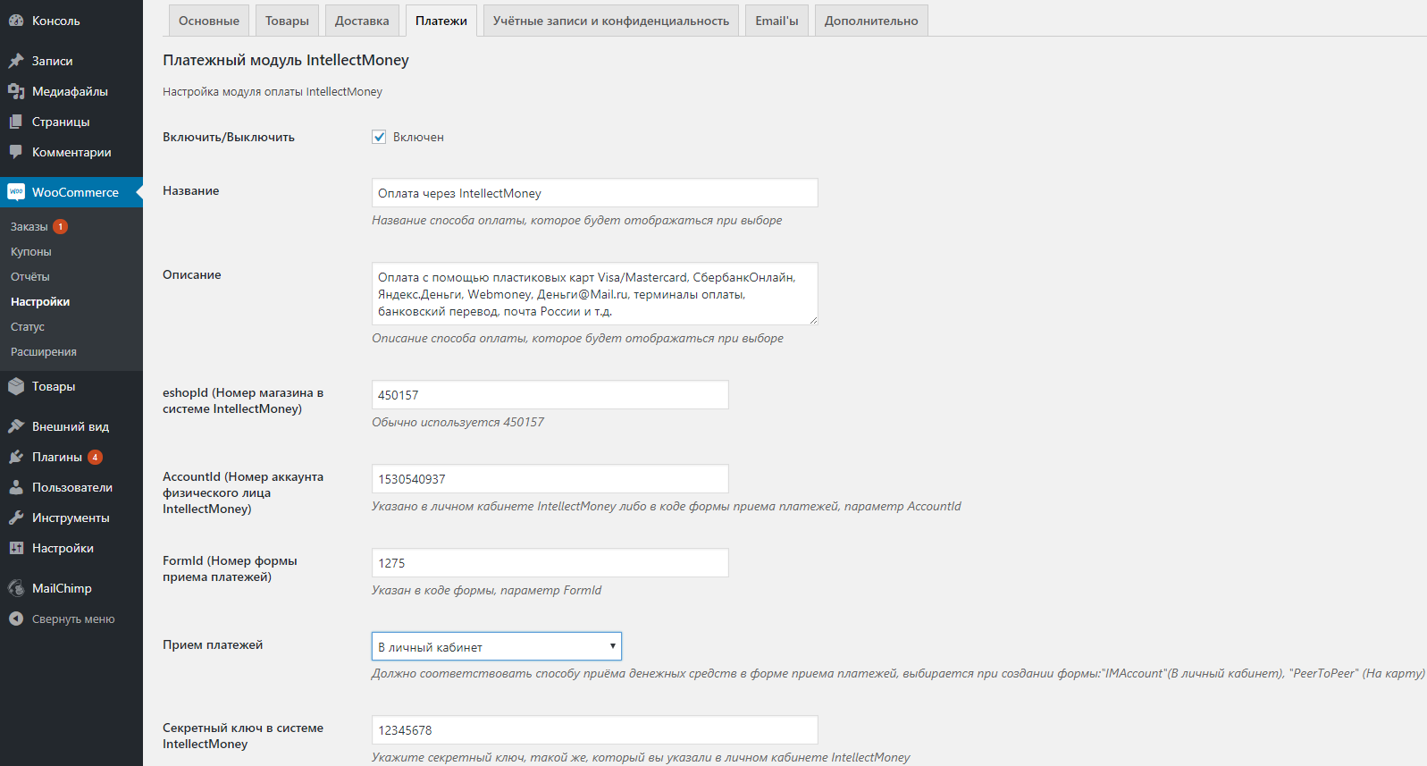Click the MailChimp monkey icon
The height and width of the screenshot is (766, 1427).
coord(16,588)
